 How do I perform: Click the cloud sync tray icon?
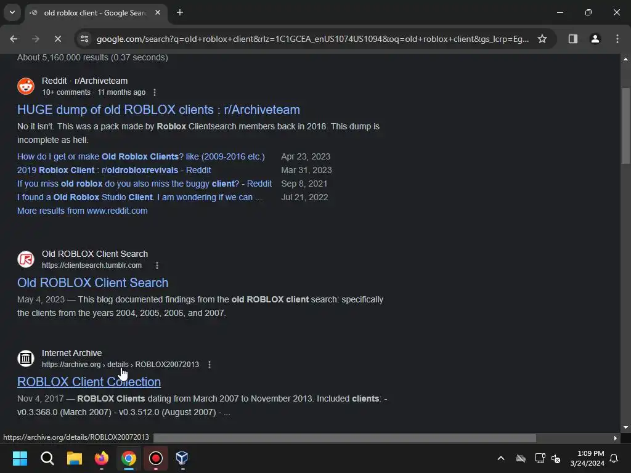click(520, 458)
